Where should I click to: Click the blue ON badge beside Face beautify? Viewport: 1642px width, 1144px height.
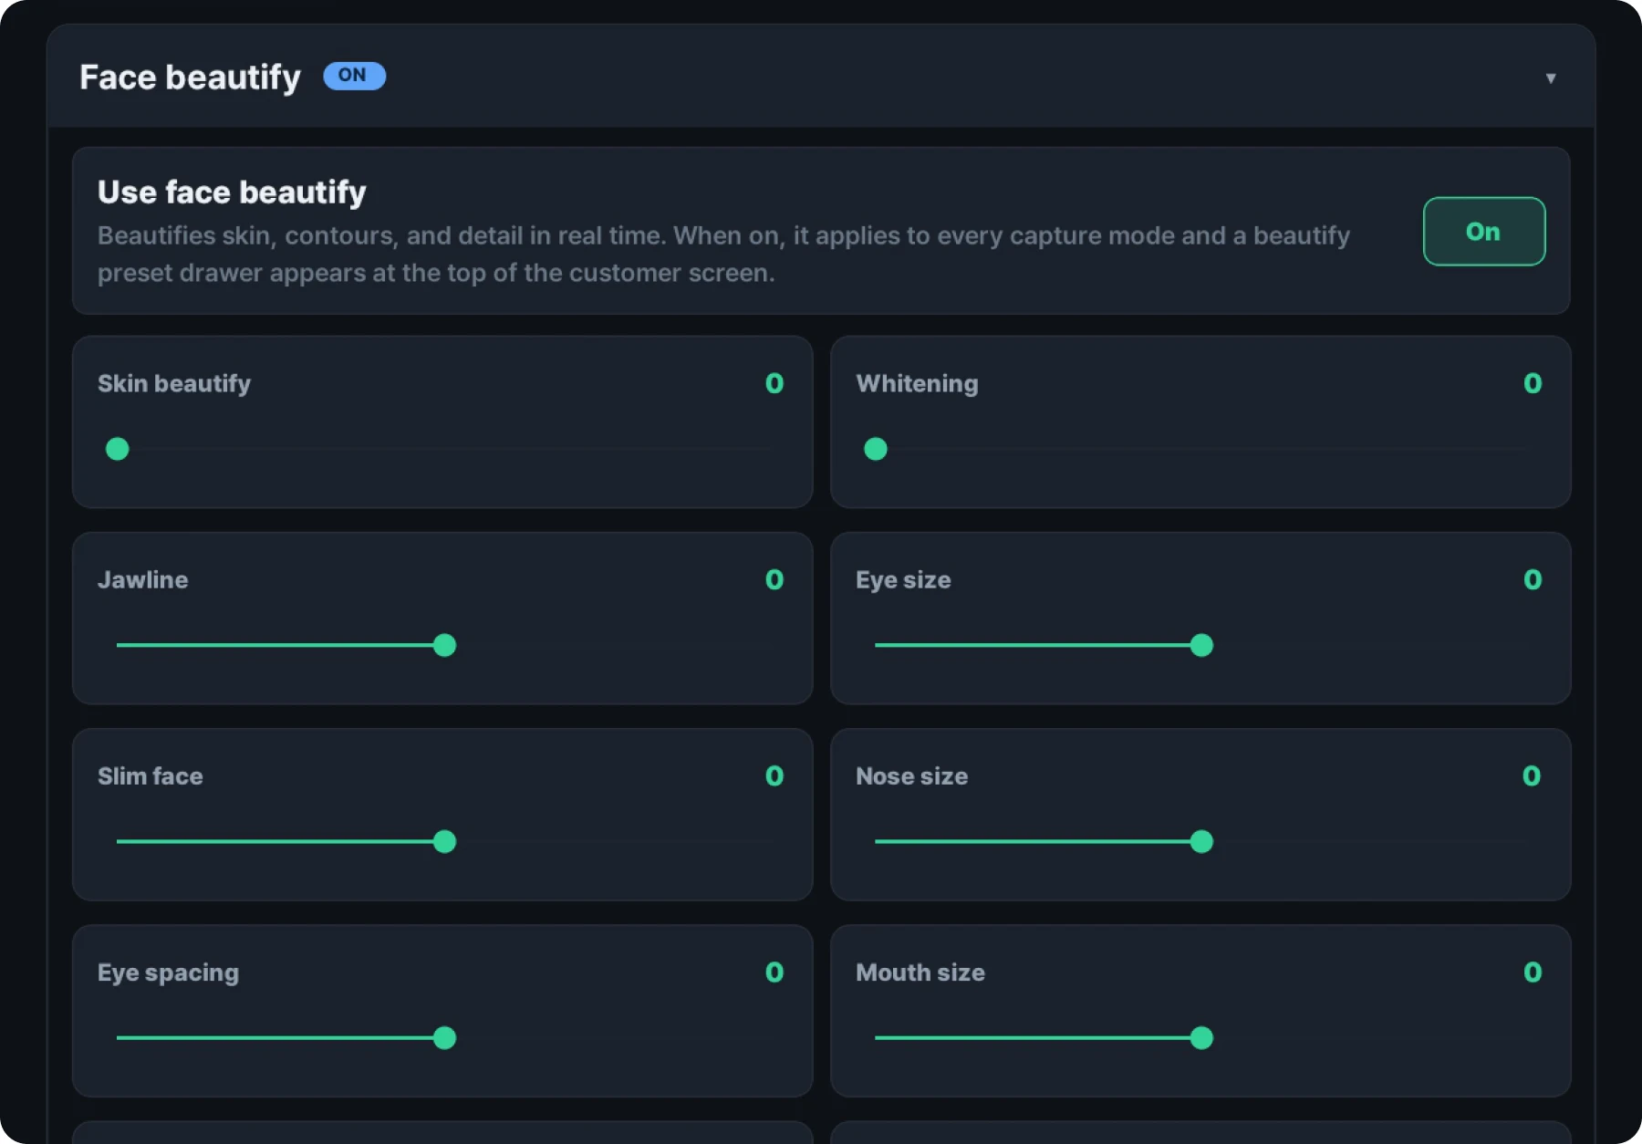354,76
